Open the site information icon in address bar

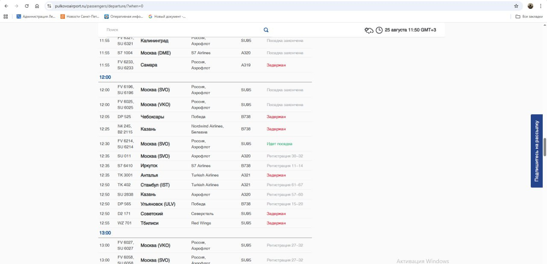(49, 6)
